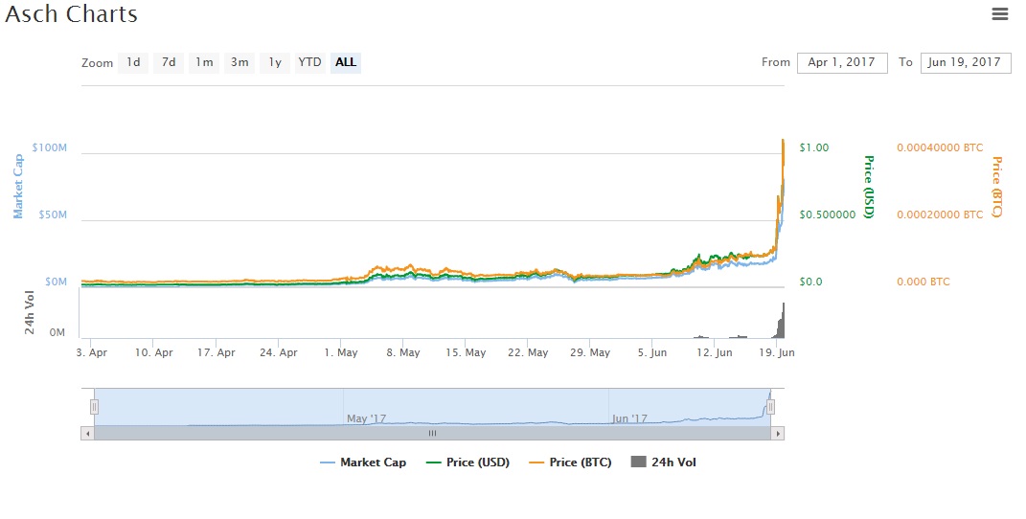1026x519 pixels.
Task: Edit the From date field
Action: pos(842,63)
